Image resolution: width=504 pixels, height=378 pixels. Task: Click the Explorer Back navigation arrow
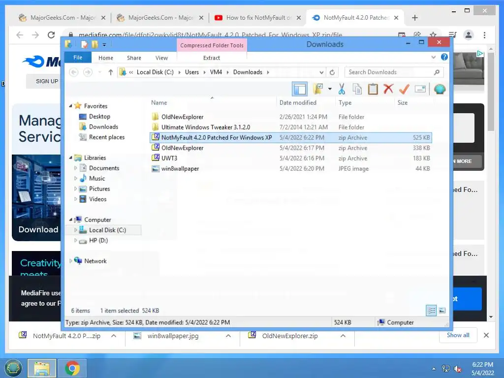click(74, 72)
